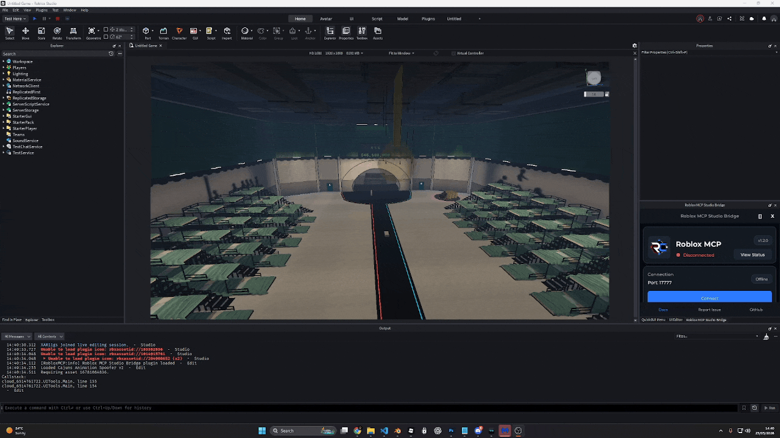Open Visual Studio Code from taskbar
Image resolution: width=780 pixels, height=438 pixels.
click(384, 431)
